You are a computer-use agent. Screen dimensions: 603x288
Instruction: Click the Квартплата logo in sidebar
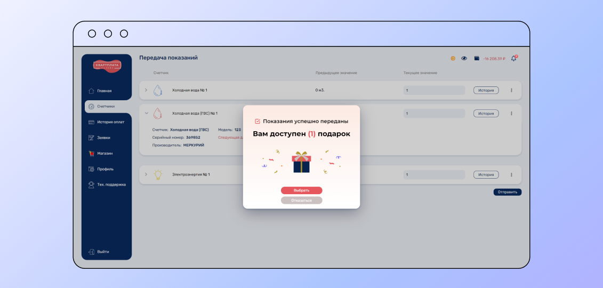click(107, 66)
